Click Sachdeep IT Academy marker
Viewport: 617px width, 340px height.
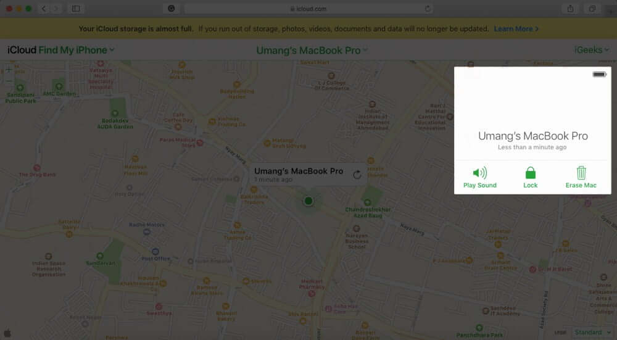pyautogui.click(x=486, y=311)
